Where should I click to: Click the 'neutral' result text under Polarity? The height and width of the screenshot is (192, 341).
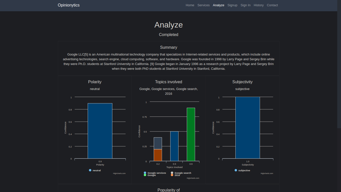click(95, 89)
